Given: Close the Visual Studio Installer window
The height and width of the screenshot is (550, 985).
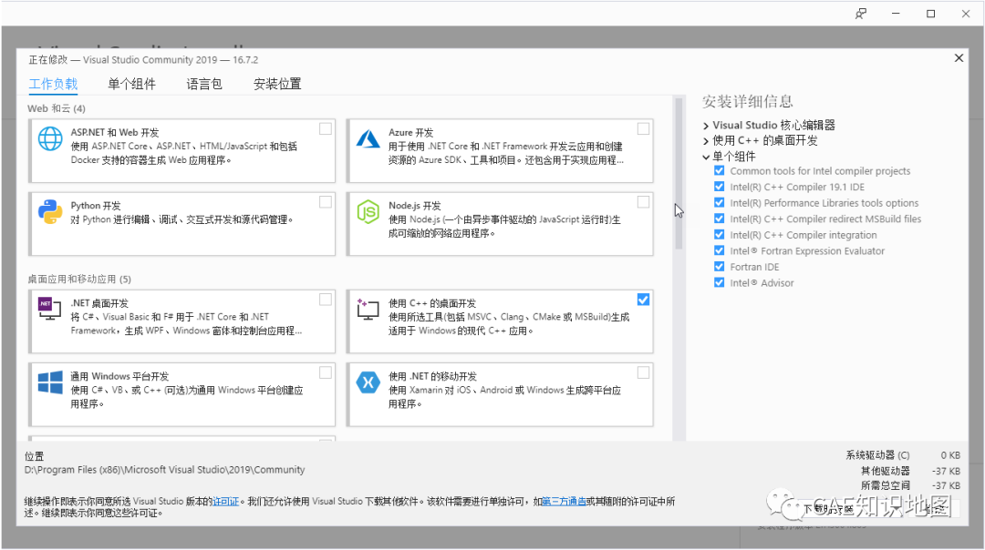Looking at the screenshot, I should click(x=966, y=14).
